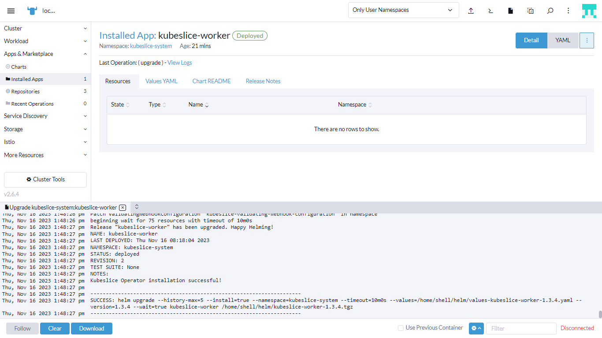602x338 pixels.
Task: Open the Charts sidebar item
Action: [x=45, y=67]
